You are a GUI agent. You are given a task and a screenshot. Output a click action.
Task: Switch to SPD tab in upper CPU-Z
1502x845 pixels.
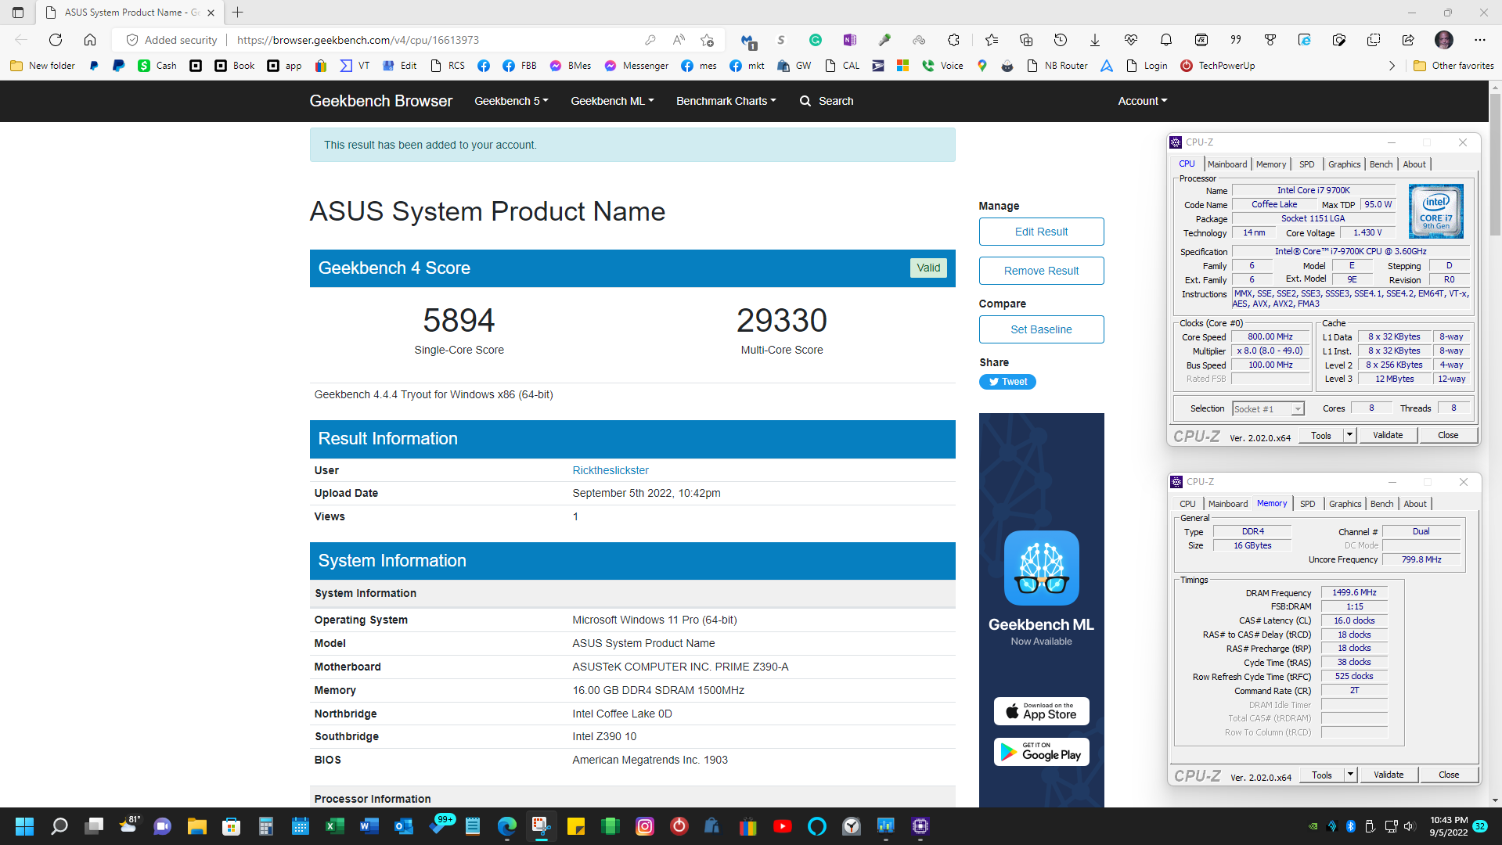click(x=1306, y=164)
